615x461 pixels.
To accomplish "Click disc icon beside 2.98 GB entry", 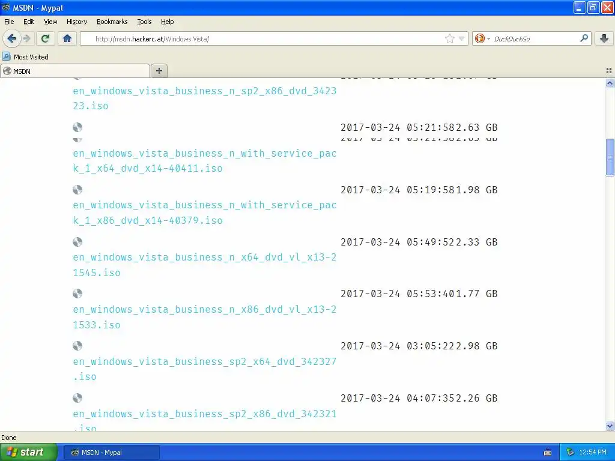I will [x=77, y=346].
